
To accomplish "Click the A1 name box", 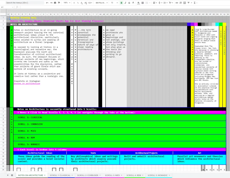I will click(7, 7).
